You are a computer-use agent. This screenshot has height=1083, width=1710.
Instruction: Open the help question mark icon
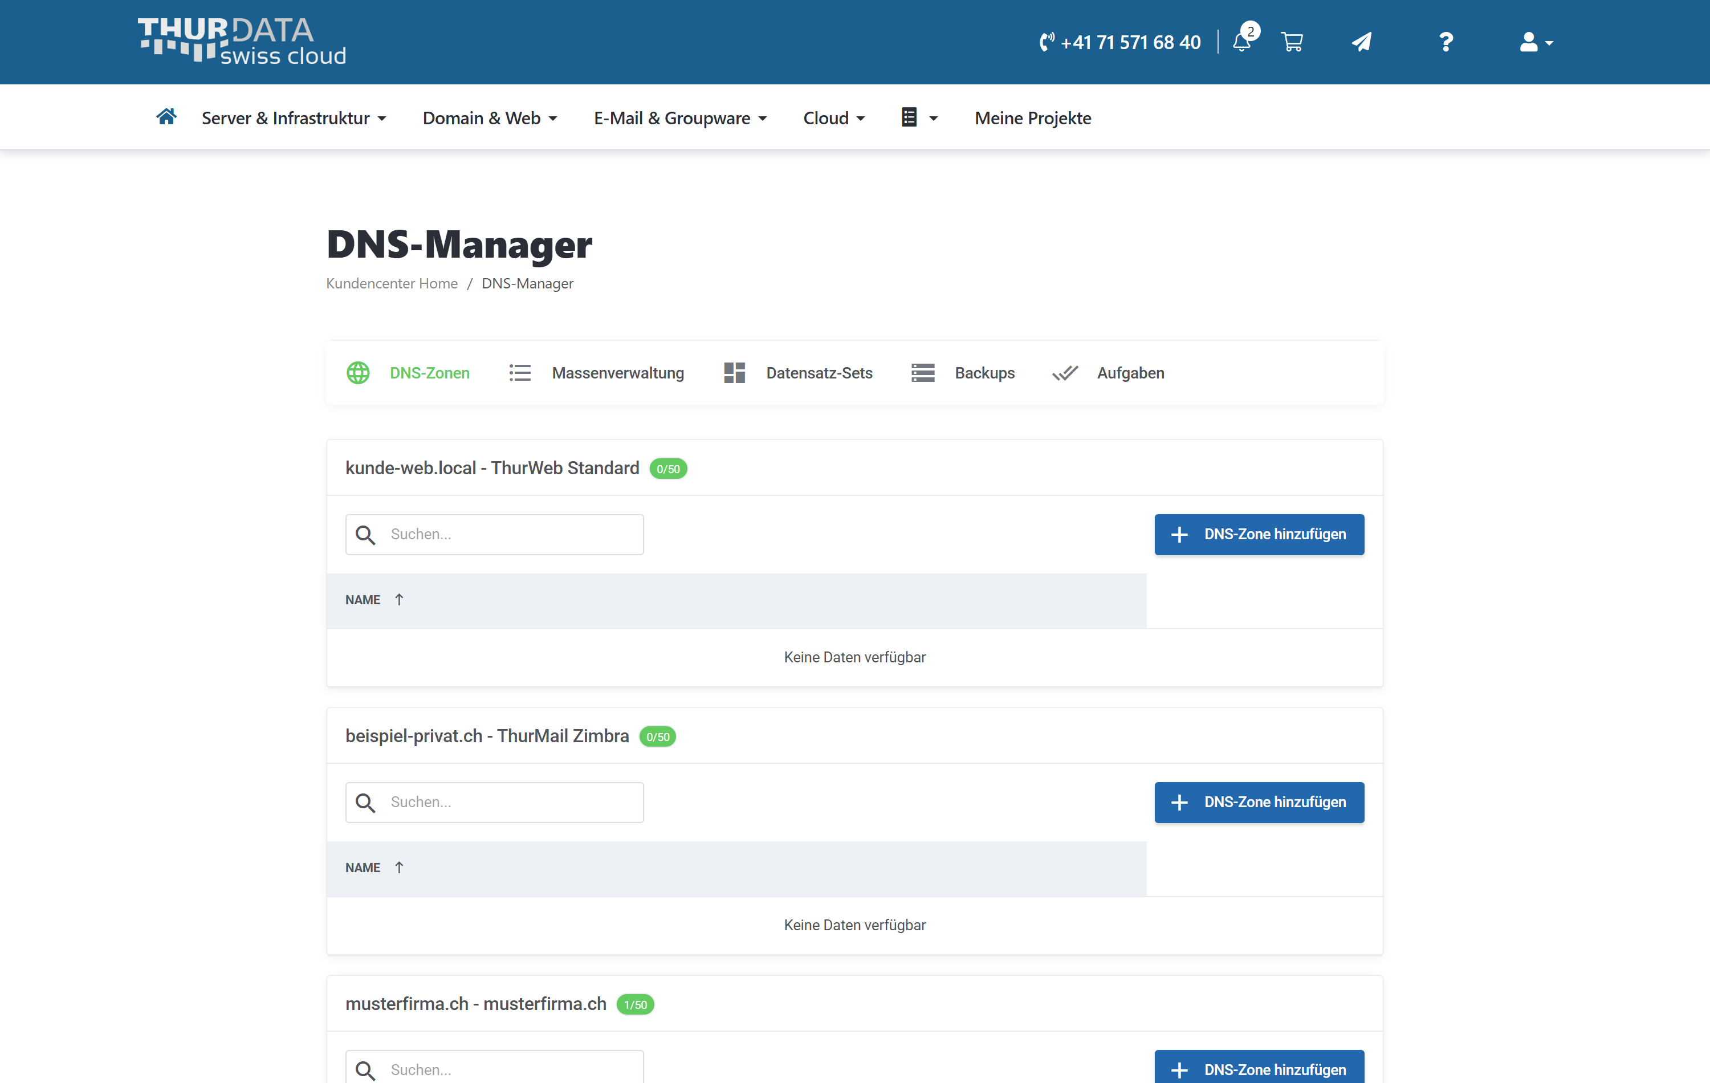(x=1446, y=42)
